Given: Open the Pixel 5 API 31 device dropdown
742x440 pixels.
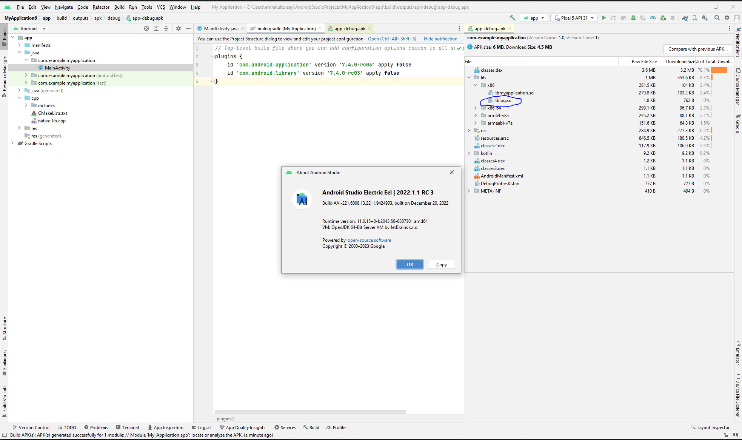Looking at the screenshot, I should (x=574, y=18).
